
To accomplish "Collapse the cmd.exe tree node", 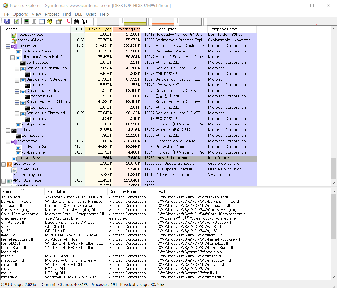I will point(8,131).
